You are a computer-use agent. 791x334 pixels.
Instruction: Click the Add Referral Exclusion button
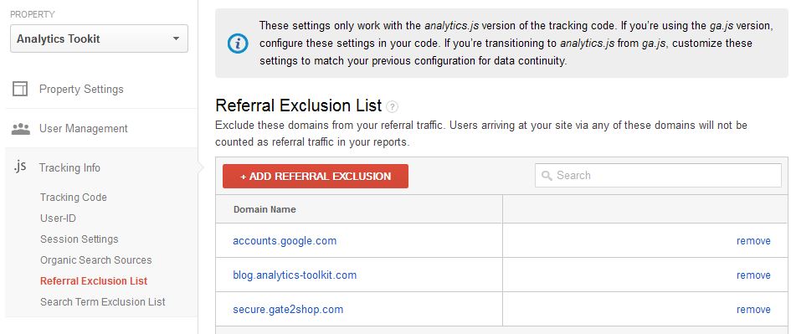316,176
